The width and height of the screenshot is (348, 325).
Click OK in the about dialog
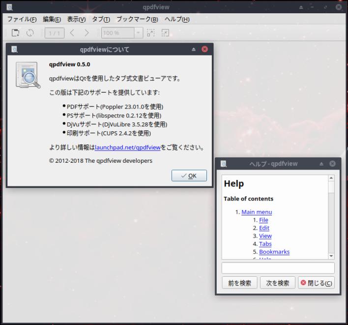coord(189,176)
